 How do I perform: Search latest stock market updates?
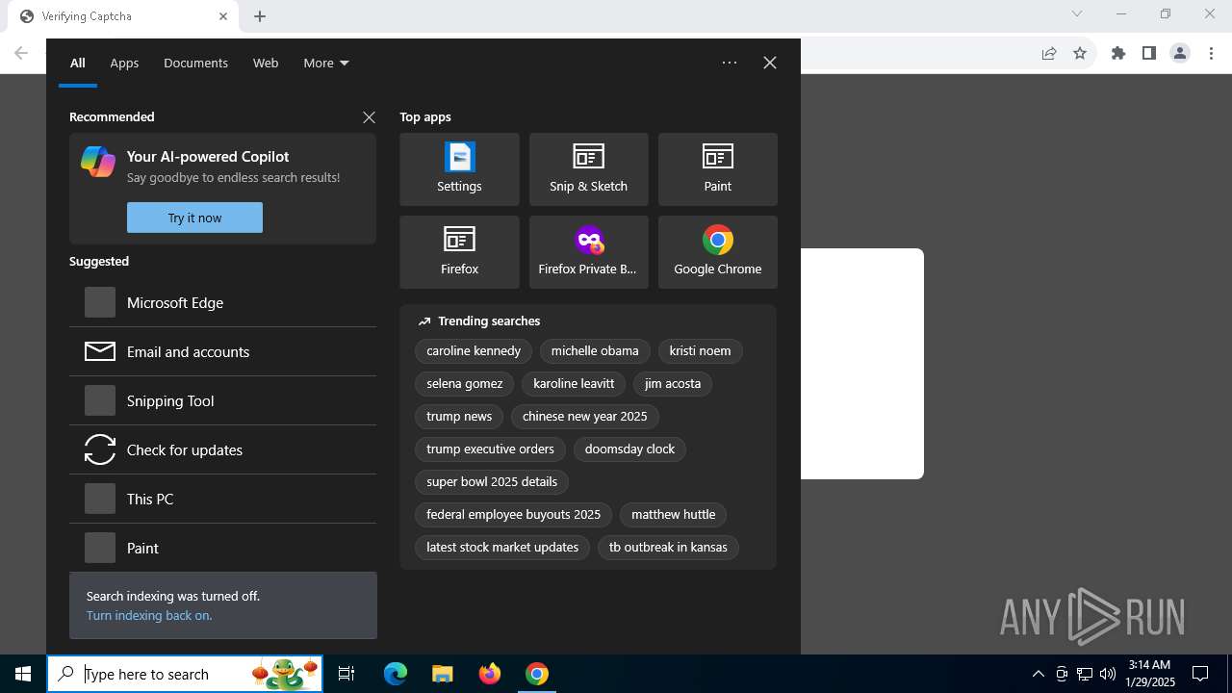click(502, 548)
